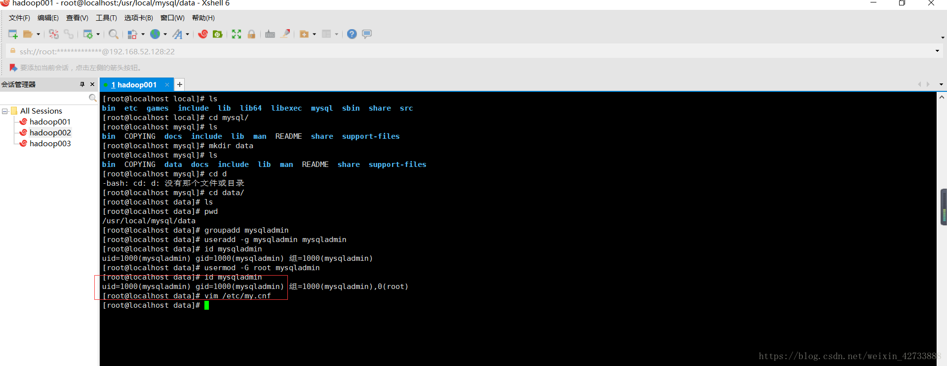
Task: Close the hadoop001 tab
Action: click(x=167, y=85)
